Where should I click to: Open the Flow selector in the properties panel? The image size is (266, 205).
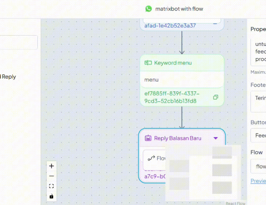[258, 167]
